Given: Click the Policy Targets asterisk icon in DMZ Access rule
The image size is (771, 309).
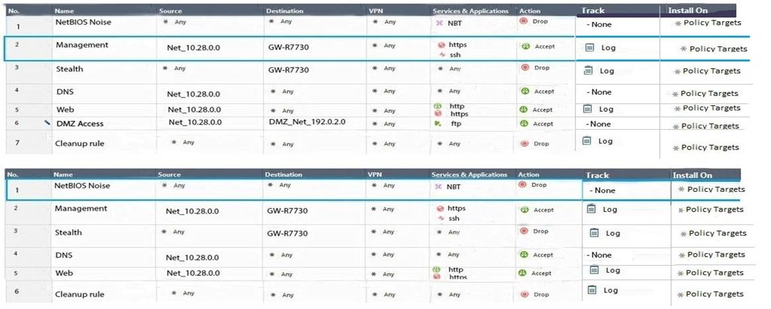Looking at the screenshot, I should point(676,126).
